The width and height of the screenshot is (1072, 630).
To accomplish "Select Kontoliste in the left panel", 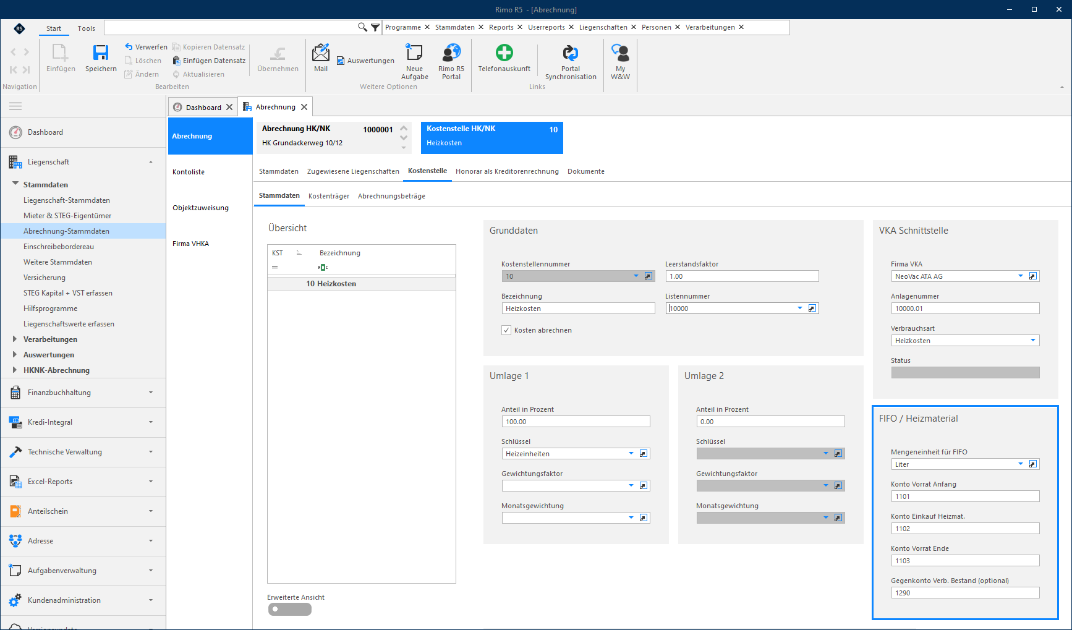I will coord(189,172).
